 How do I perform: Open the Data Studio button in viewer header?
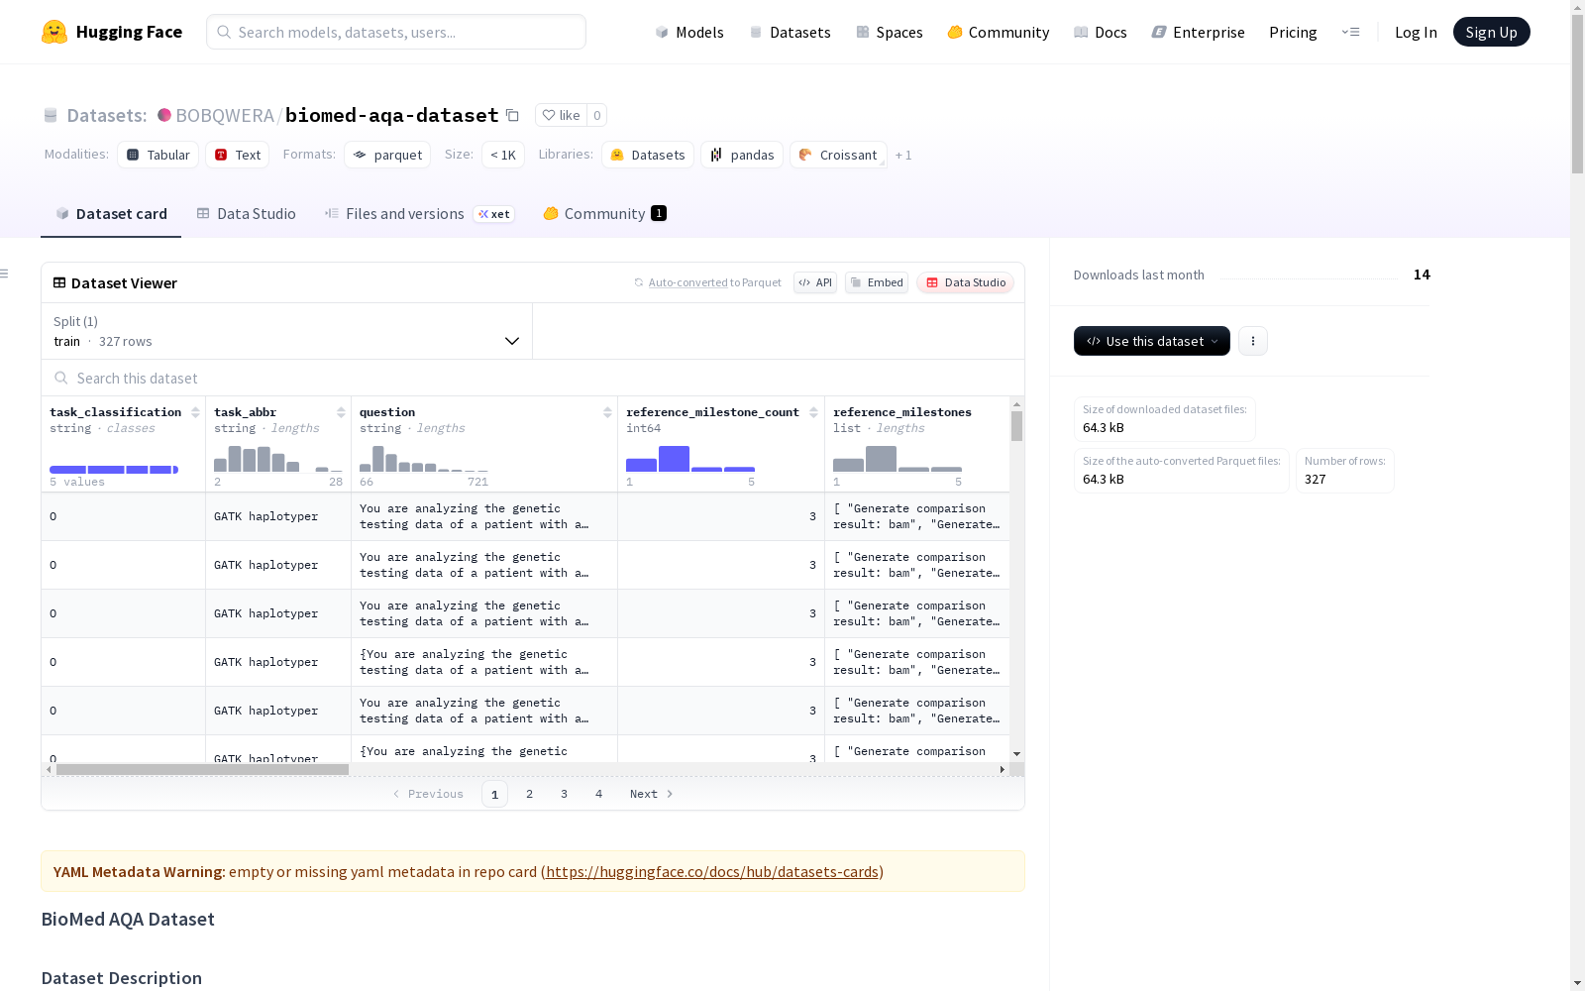966,282
